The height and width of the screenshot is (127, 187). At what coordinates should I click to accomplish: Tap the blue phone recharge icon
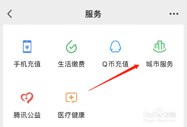(27, 46)
